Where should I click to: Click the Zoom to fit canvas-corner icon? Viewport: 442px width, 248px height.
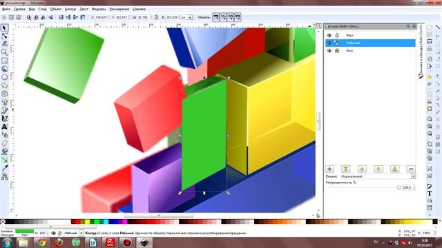[318, 26]
